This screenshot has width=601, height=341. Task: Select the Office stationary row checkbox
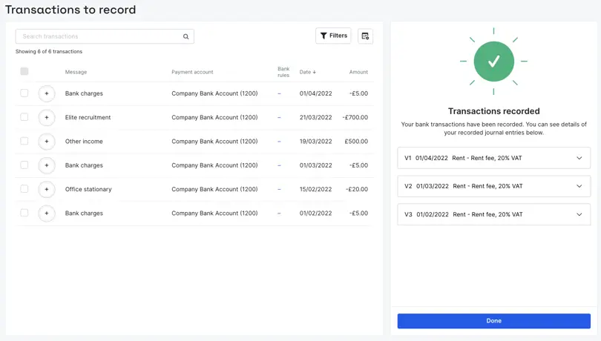[24, 188]
